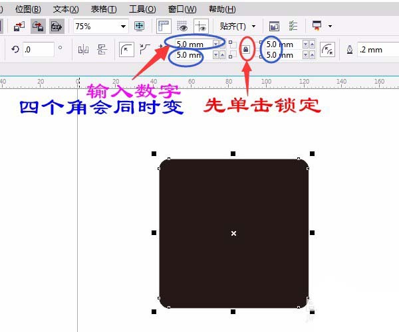This screenshot has width=399, height=332.
Task: Open the 工具(O) menu
Action: (142, 9)
